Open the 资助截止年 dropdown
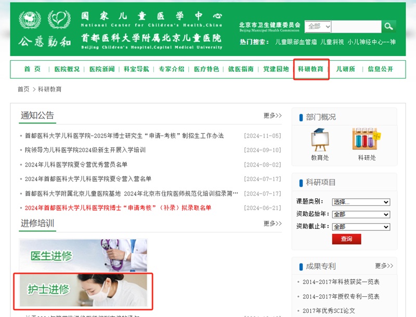This screenshot has width=416, height=317. [x=361, y=227]
